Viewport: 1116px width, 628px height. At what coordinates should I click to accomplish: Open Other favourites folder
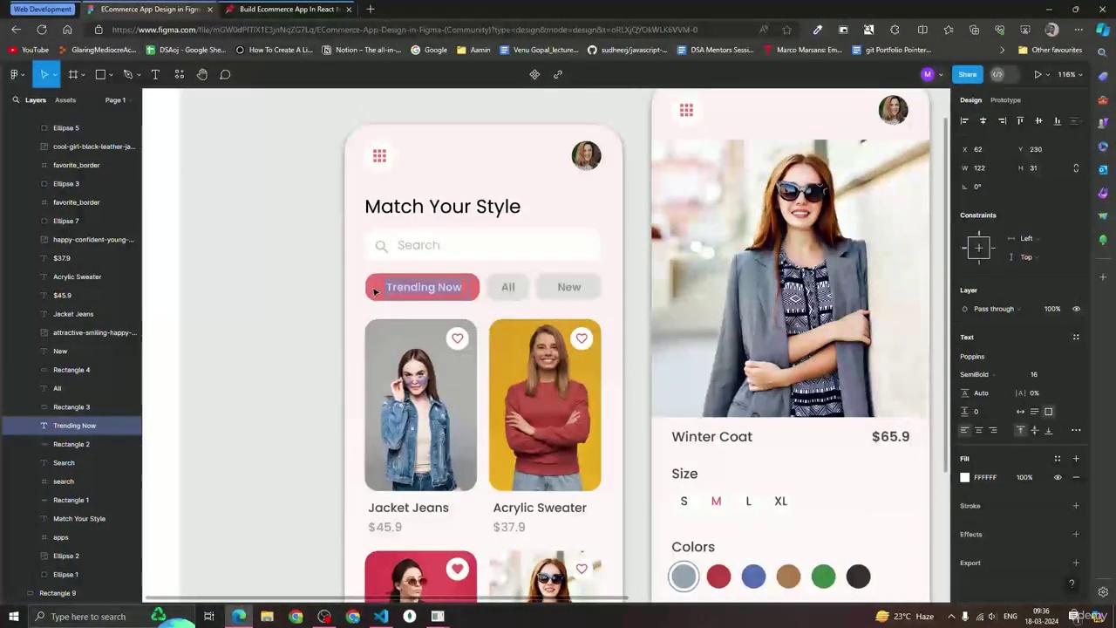[x=1050, y=50]
